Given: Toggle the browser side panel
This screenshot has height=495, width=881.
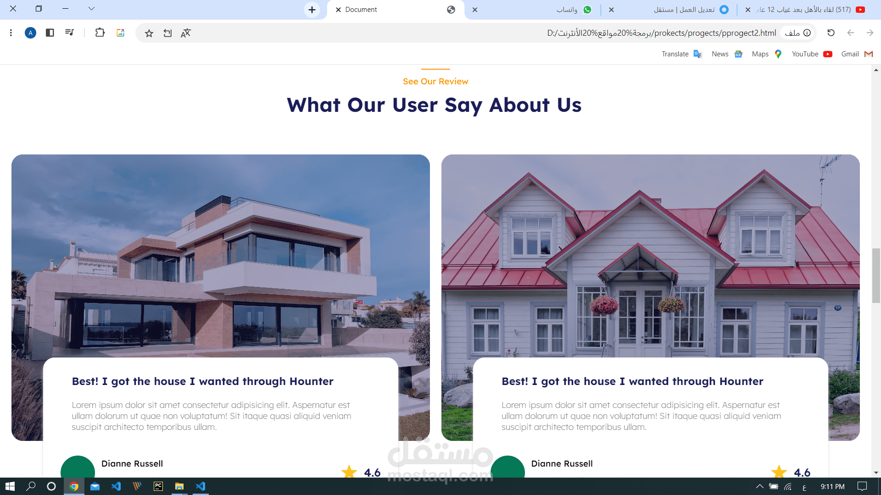Looking at the screenshot, I should click(x=50, y=33).
